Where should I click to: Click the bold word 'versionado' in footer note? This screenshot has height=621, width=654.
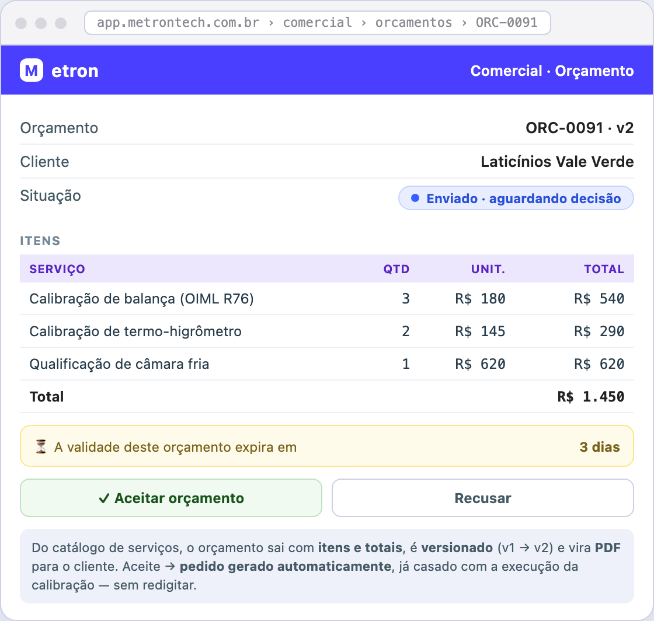pyautogui.click(x=457, y=547)
